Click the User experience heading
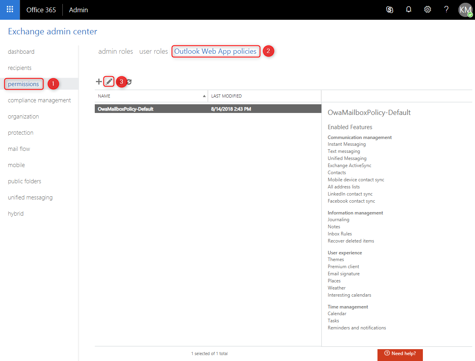475x361 pixels. pos(345,253)
